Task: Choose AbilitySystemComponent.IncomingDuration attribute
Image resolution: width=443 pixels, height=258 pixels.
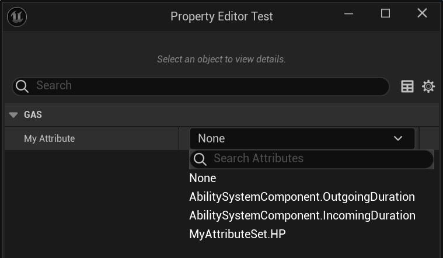Action: click(x=302, y=215)
